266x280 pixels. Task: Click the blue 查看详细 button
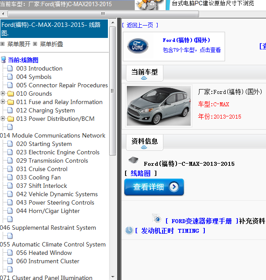(x=154, y=187)
